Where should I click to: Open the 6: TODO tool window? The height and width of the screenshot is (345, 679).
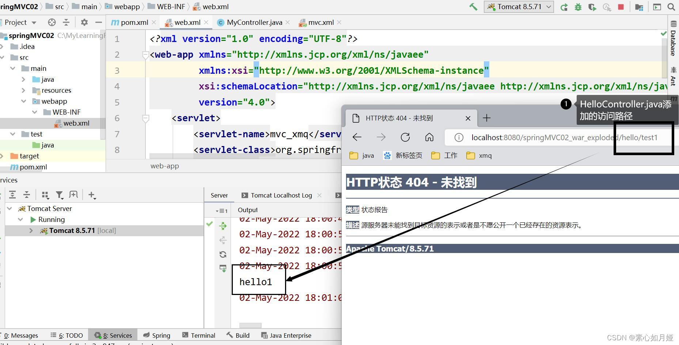[67, 336]
